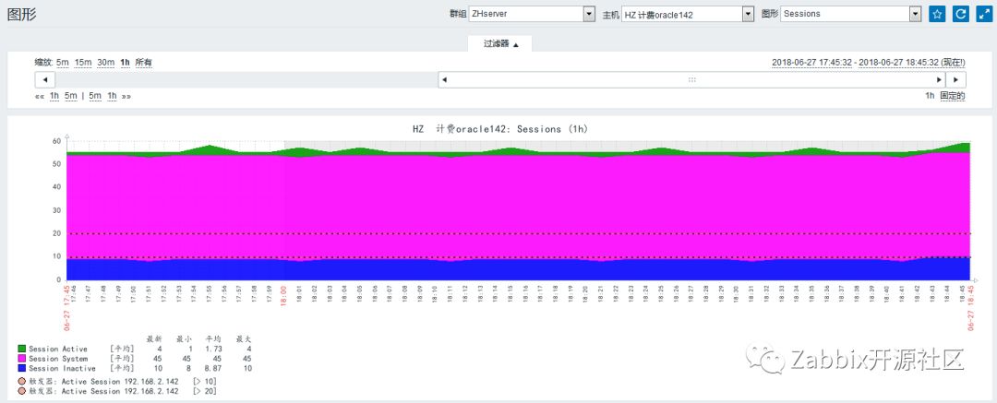Viewport: 997px width, 403px height.
Task: Open the 主机 HZ 计费oracle142 dropdown
Action: click(x=688, y=14)
